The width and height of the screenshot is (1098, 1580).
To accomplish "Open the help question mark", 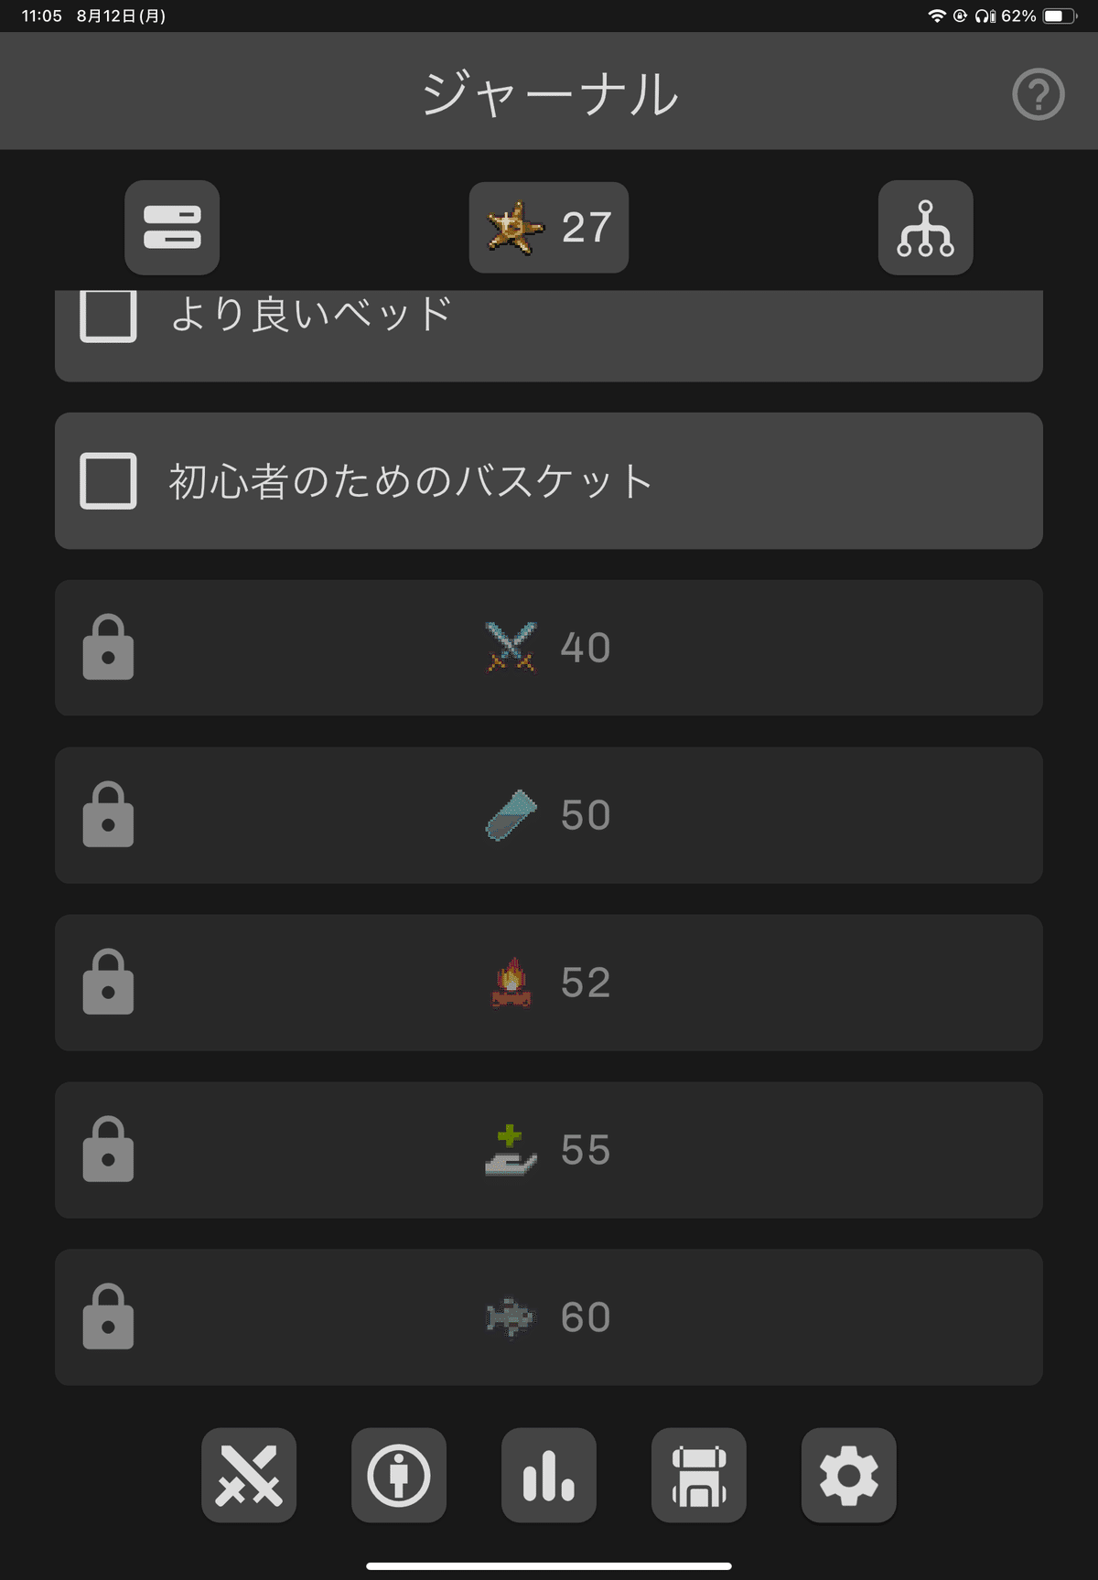I will point(1037,92).
